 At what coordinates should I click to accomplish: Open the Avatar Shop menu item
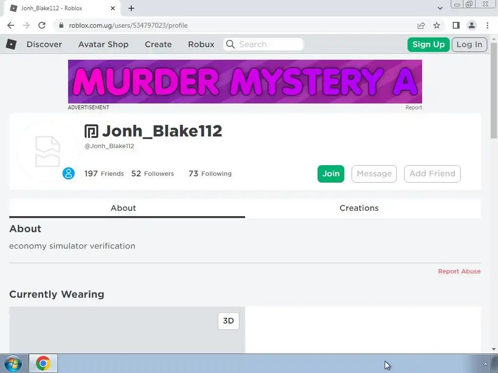coord(103,44)
